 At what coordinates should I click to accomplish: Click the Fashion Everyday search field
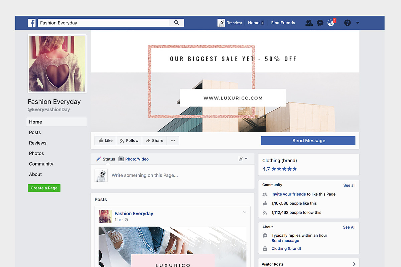104,23
